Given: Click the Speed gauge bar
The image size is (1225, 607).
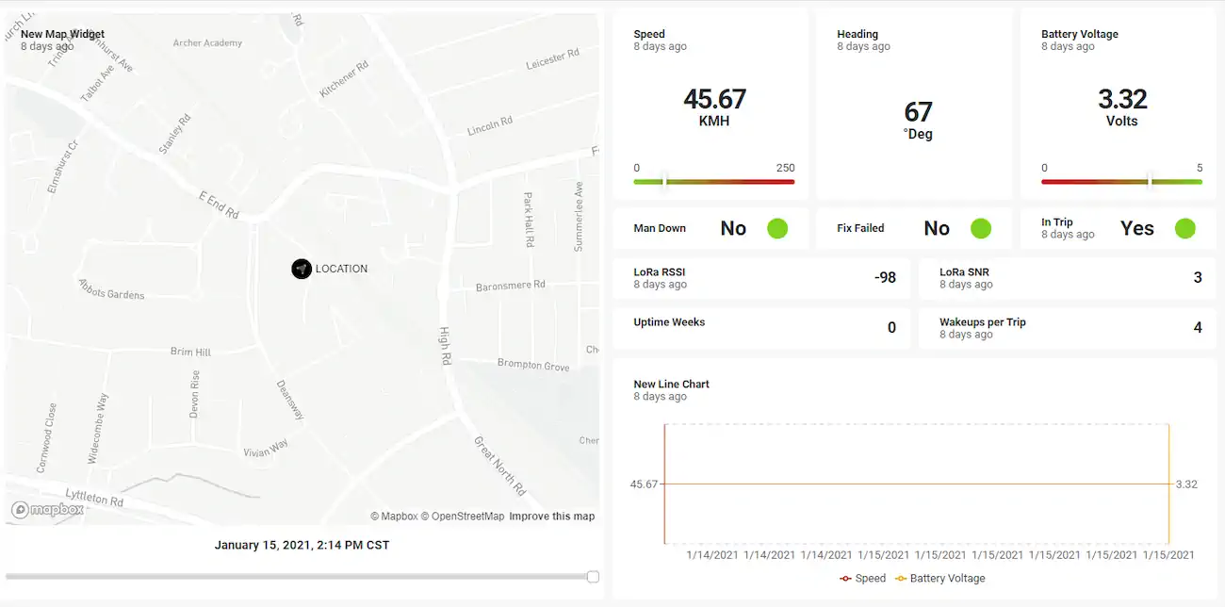Looking at the screenshot, I should [714, 181].
